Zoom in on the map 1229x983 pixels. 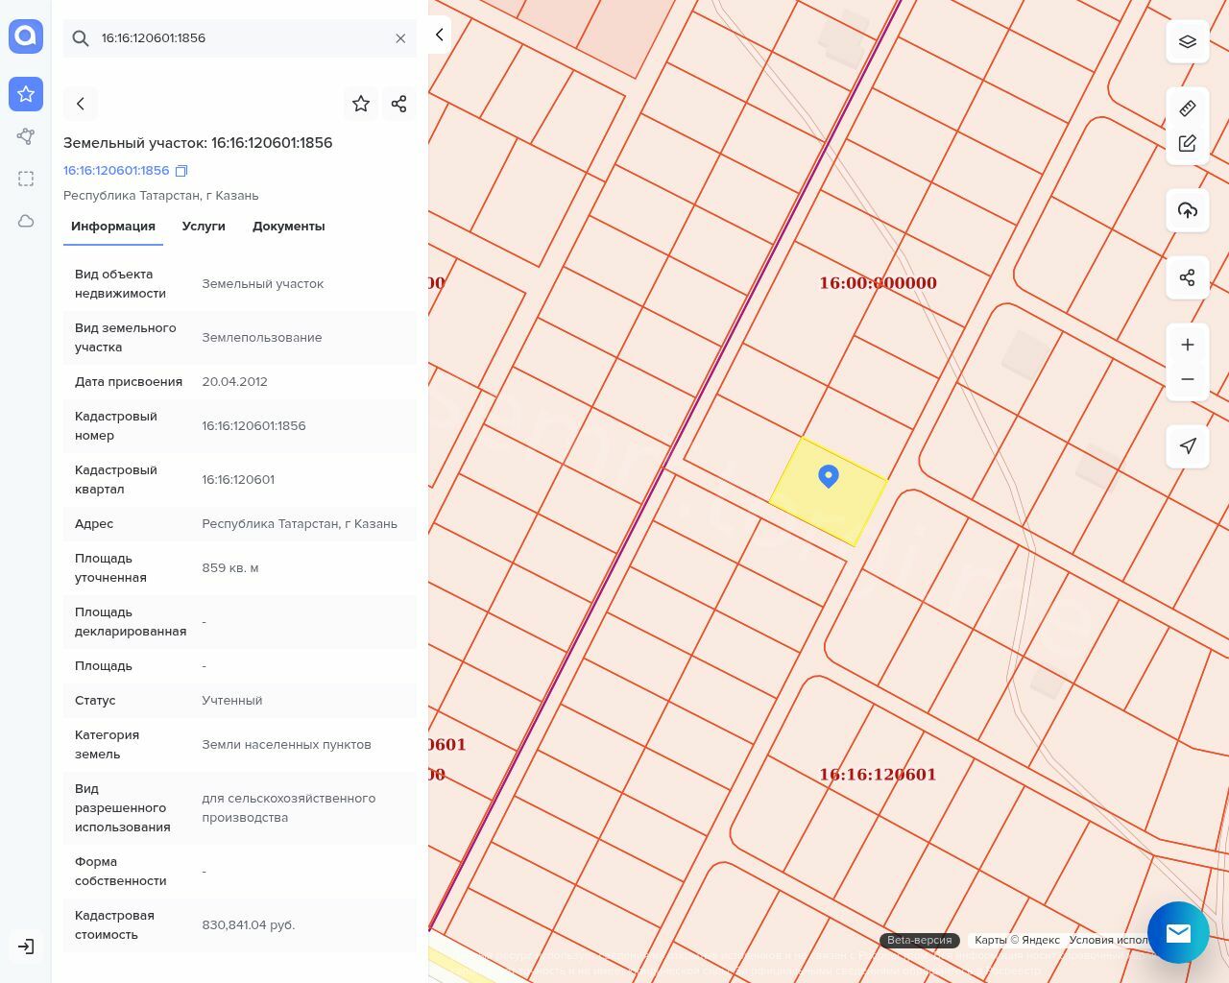[x=1188, y=345]
